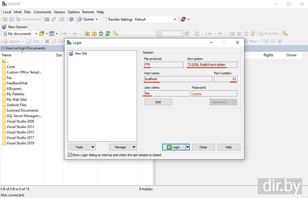Select New Site in the sites list

81,53
